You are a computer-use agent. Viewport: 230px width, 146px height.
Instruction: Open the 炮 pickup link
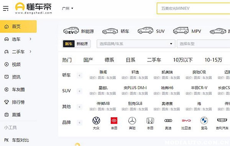[x=199, y=103]
